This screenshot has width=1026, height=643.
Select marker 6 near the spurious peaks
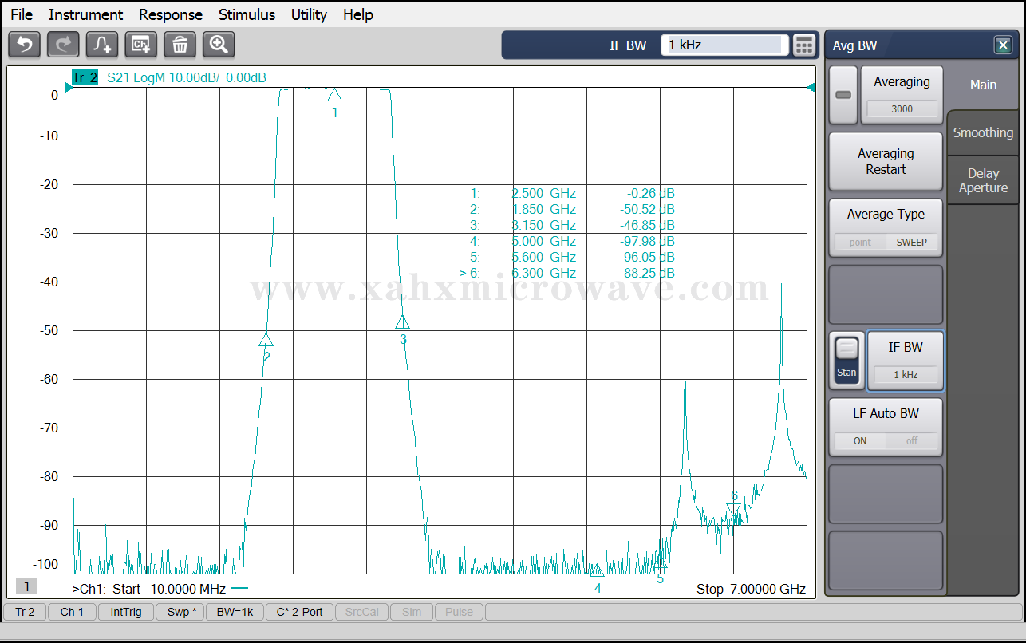733,510
